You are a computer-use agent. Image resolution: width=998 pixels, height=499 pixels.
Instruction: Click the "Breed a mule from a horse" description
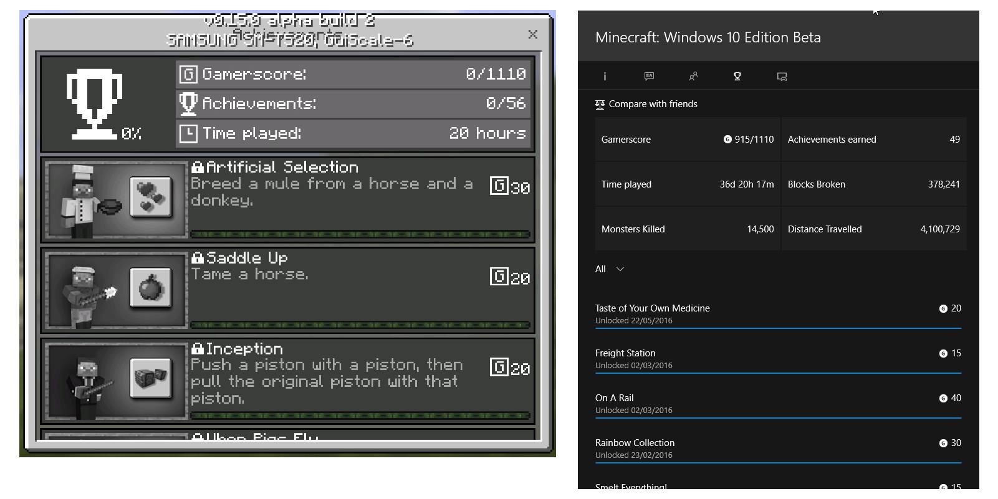(332, 192)
